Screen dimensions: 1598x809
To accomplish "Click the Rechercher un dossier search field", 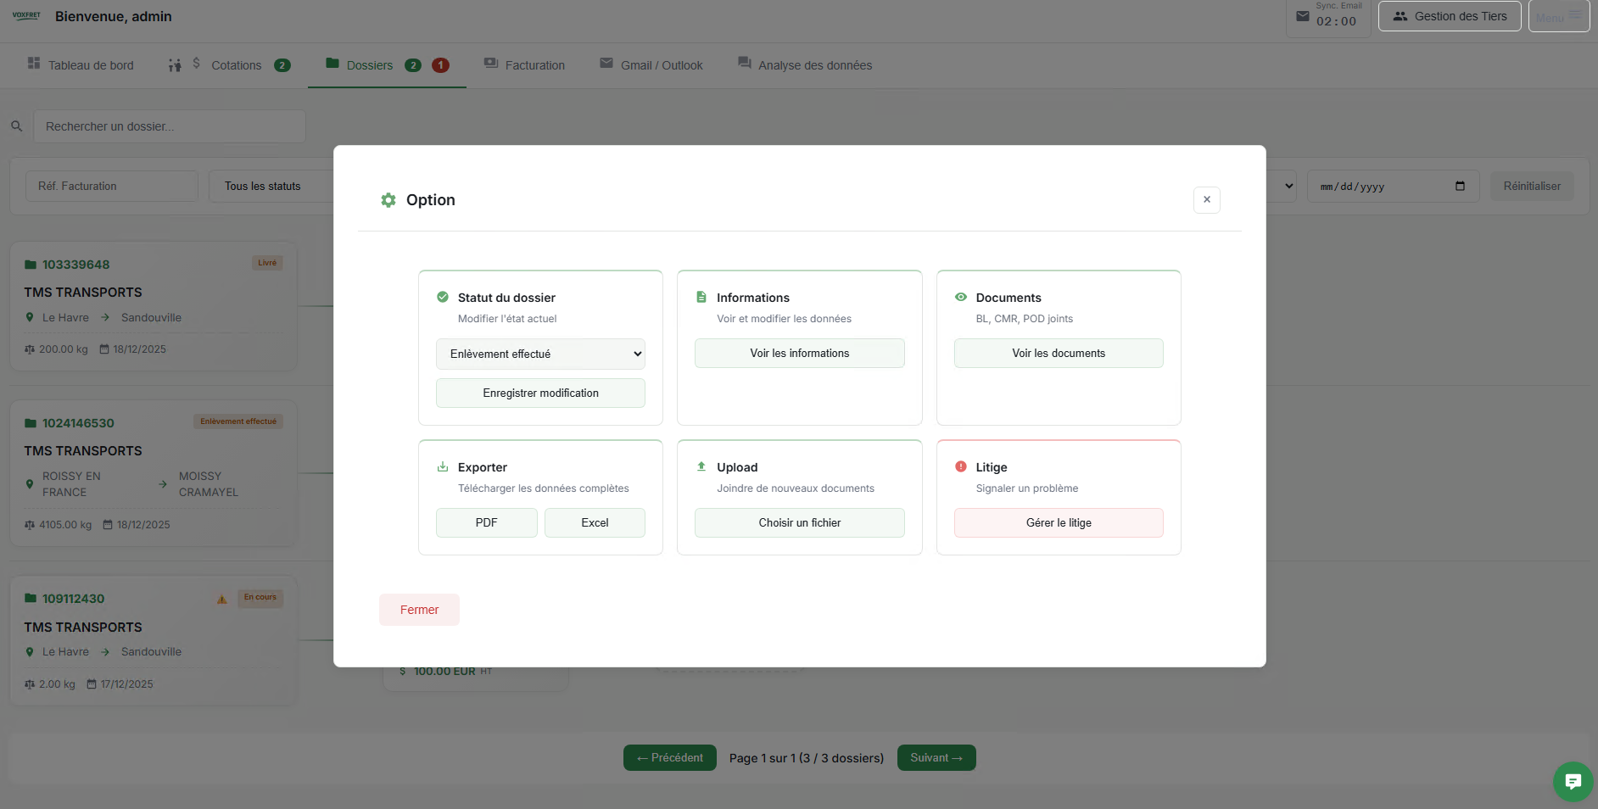I will tap(170, 126).
